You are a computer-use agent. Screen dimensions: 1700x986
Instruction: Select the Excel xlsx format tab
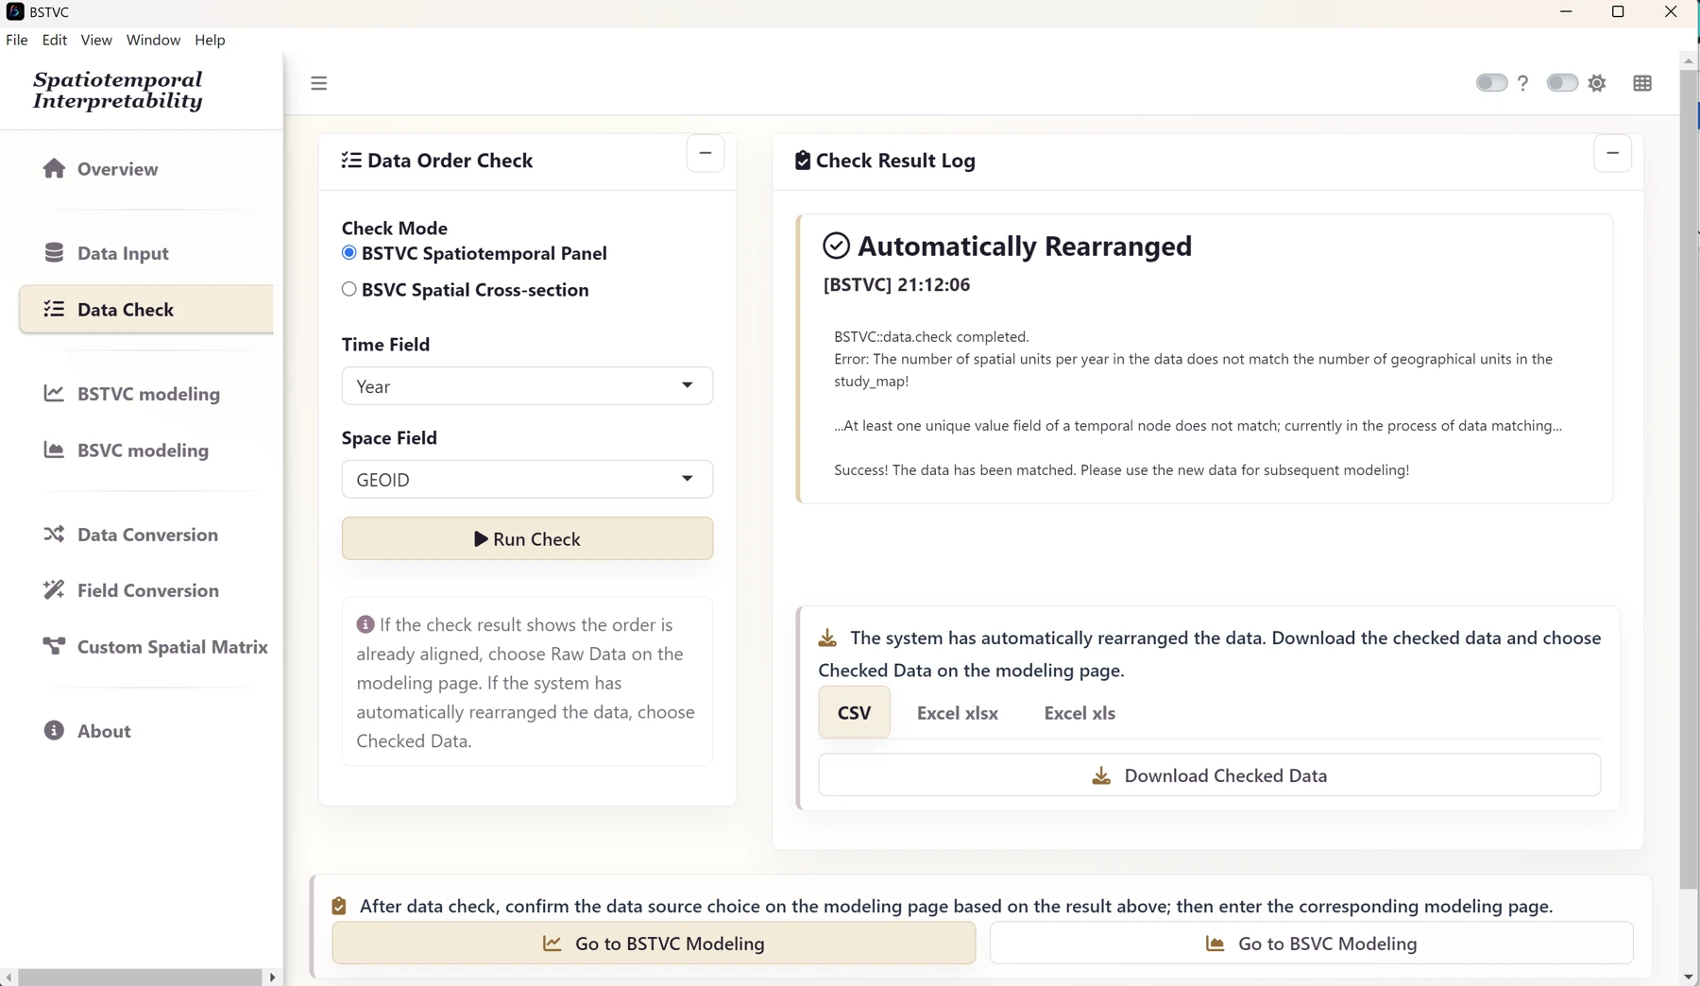tap(957, 713)
